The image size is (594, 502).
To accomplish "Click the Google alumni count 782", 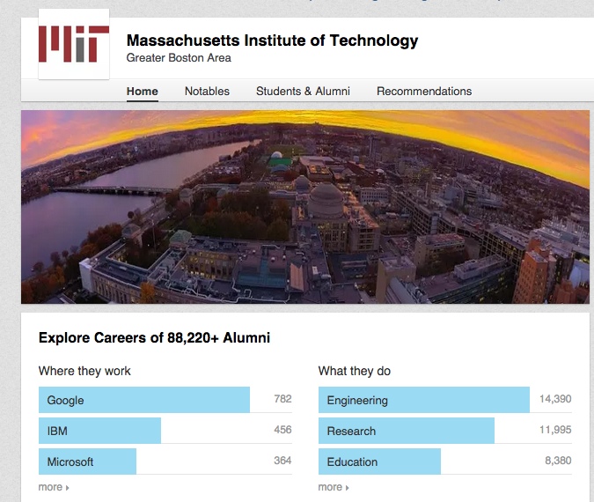I will (x=282, y=399).
